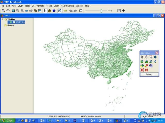
Task: Activate the Pan hand tool
Action: coord(8,11)
